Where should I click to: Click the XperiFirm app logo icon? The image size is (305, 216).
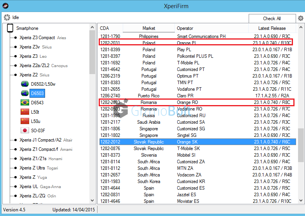[x=5, y=6]
